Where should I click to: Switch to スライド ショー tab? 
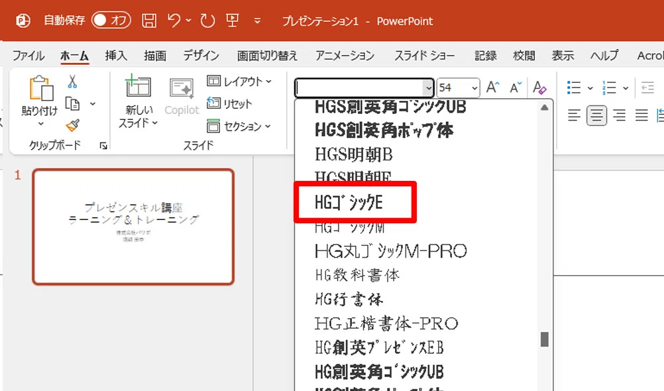pos(425,56)
